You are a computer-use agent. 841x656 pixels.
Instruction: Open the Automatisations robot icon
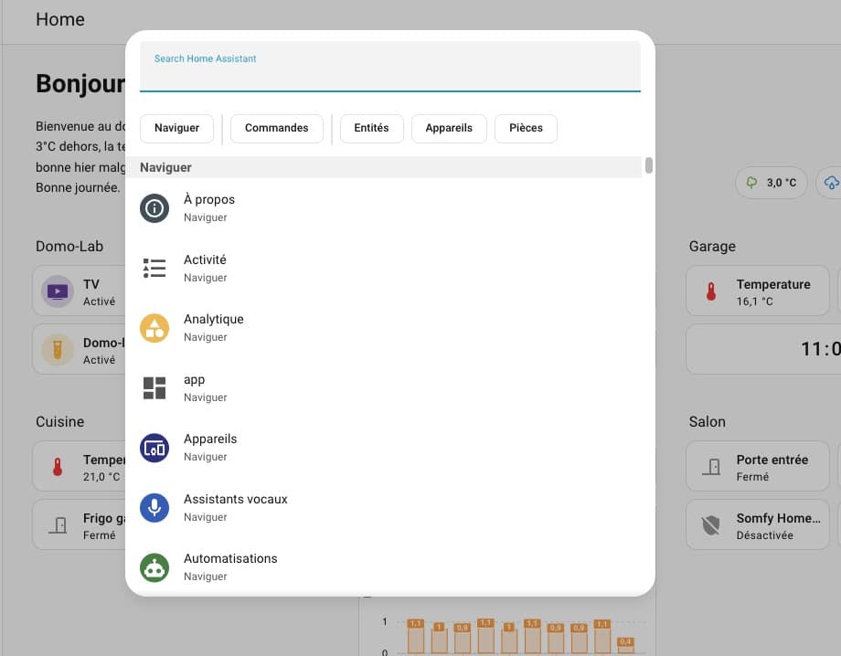[154, 567]
